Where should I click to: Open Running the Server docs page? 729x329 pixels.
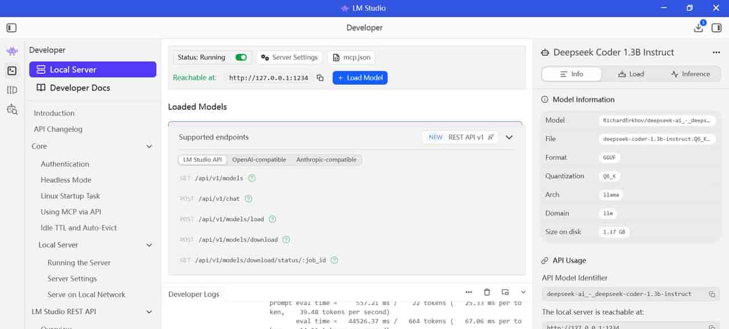[79, 263]
